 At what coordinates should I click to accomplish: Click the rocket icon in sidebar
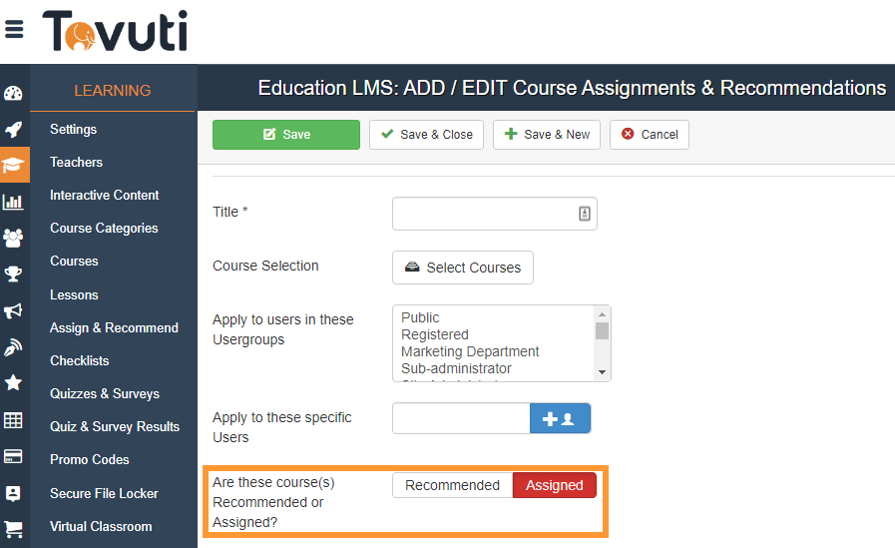tap(14, 130)
